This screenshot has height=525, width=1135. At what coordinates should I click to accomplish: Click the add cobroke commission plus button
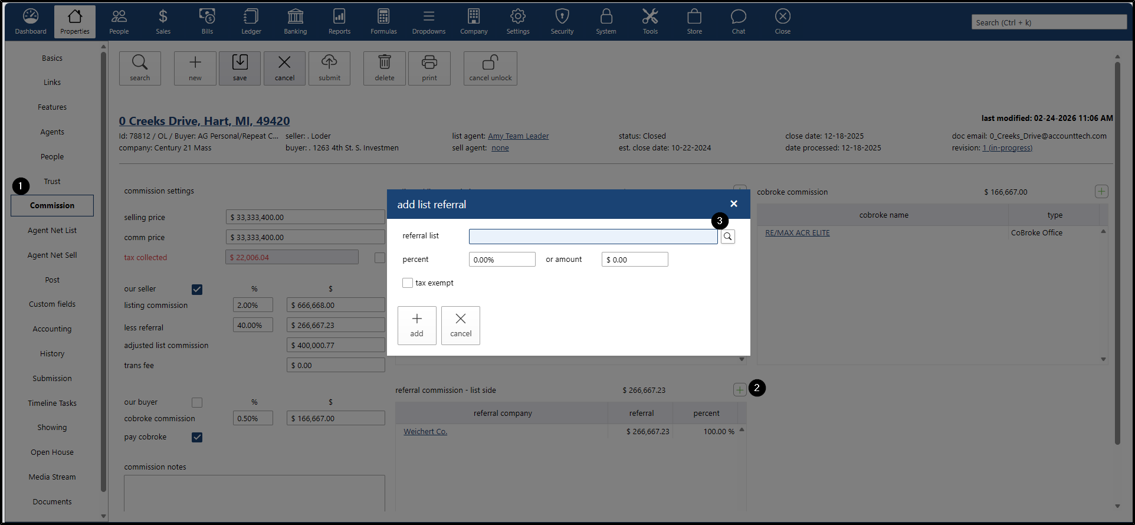point(1101,192)
